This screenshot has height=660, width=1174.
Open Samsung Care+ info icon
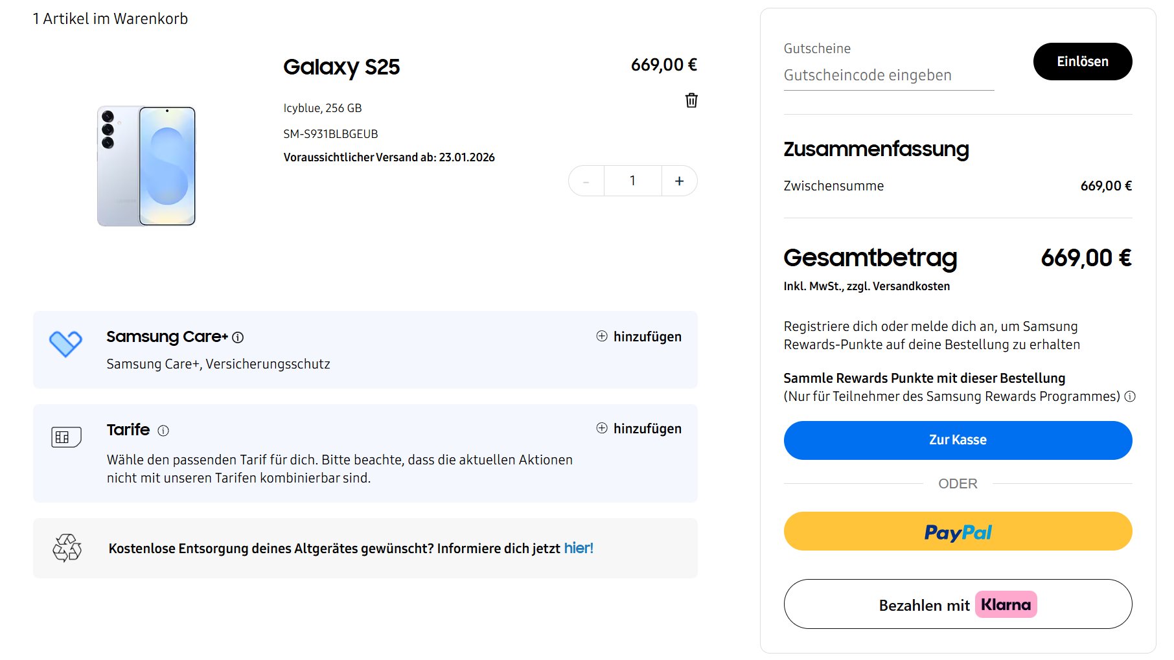point(238,337)
